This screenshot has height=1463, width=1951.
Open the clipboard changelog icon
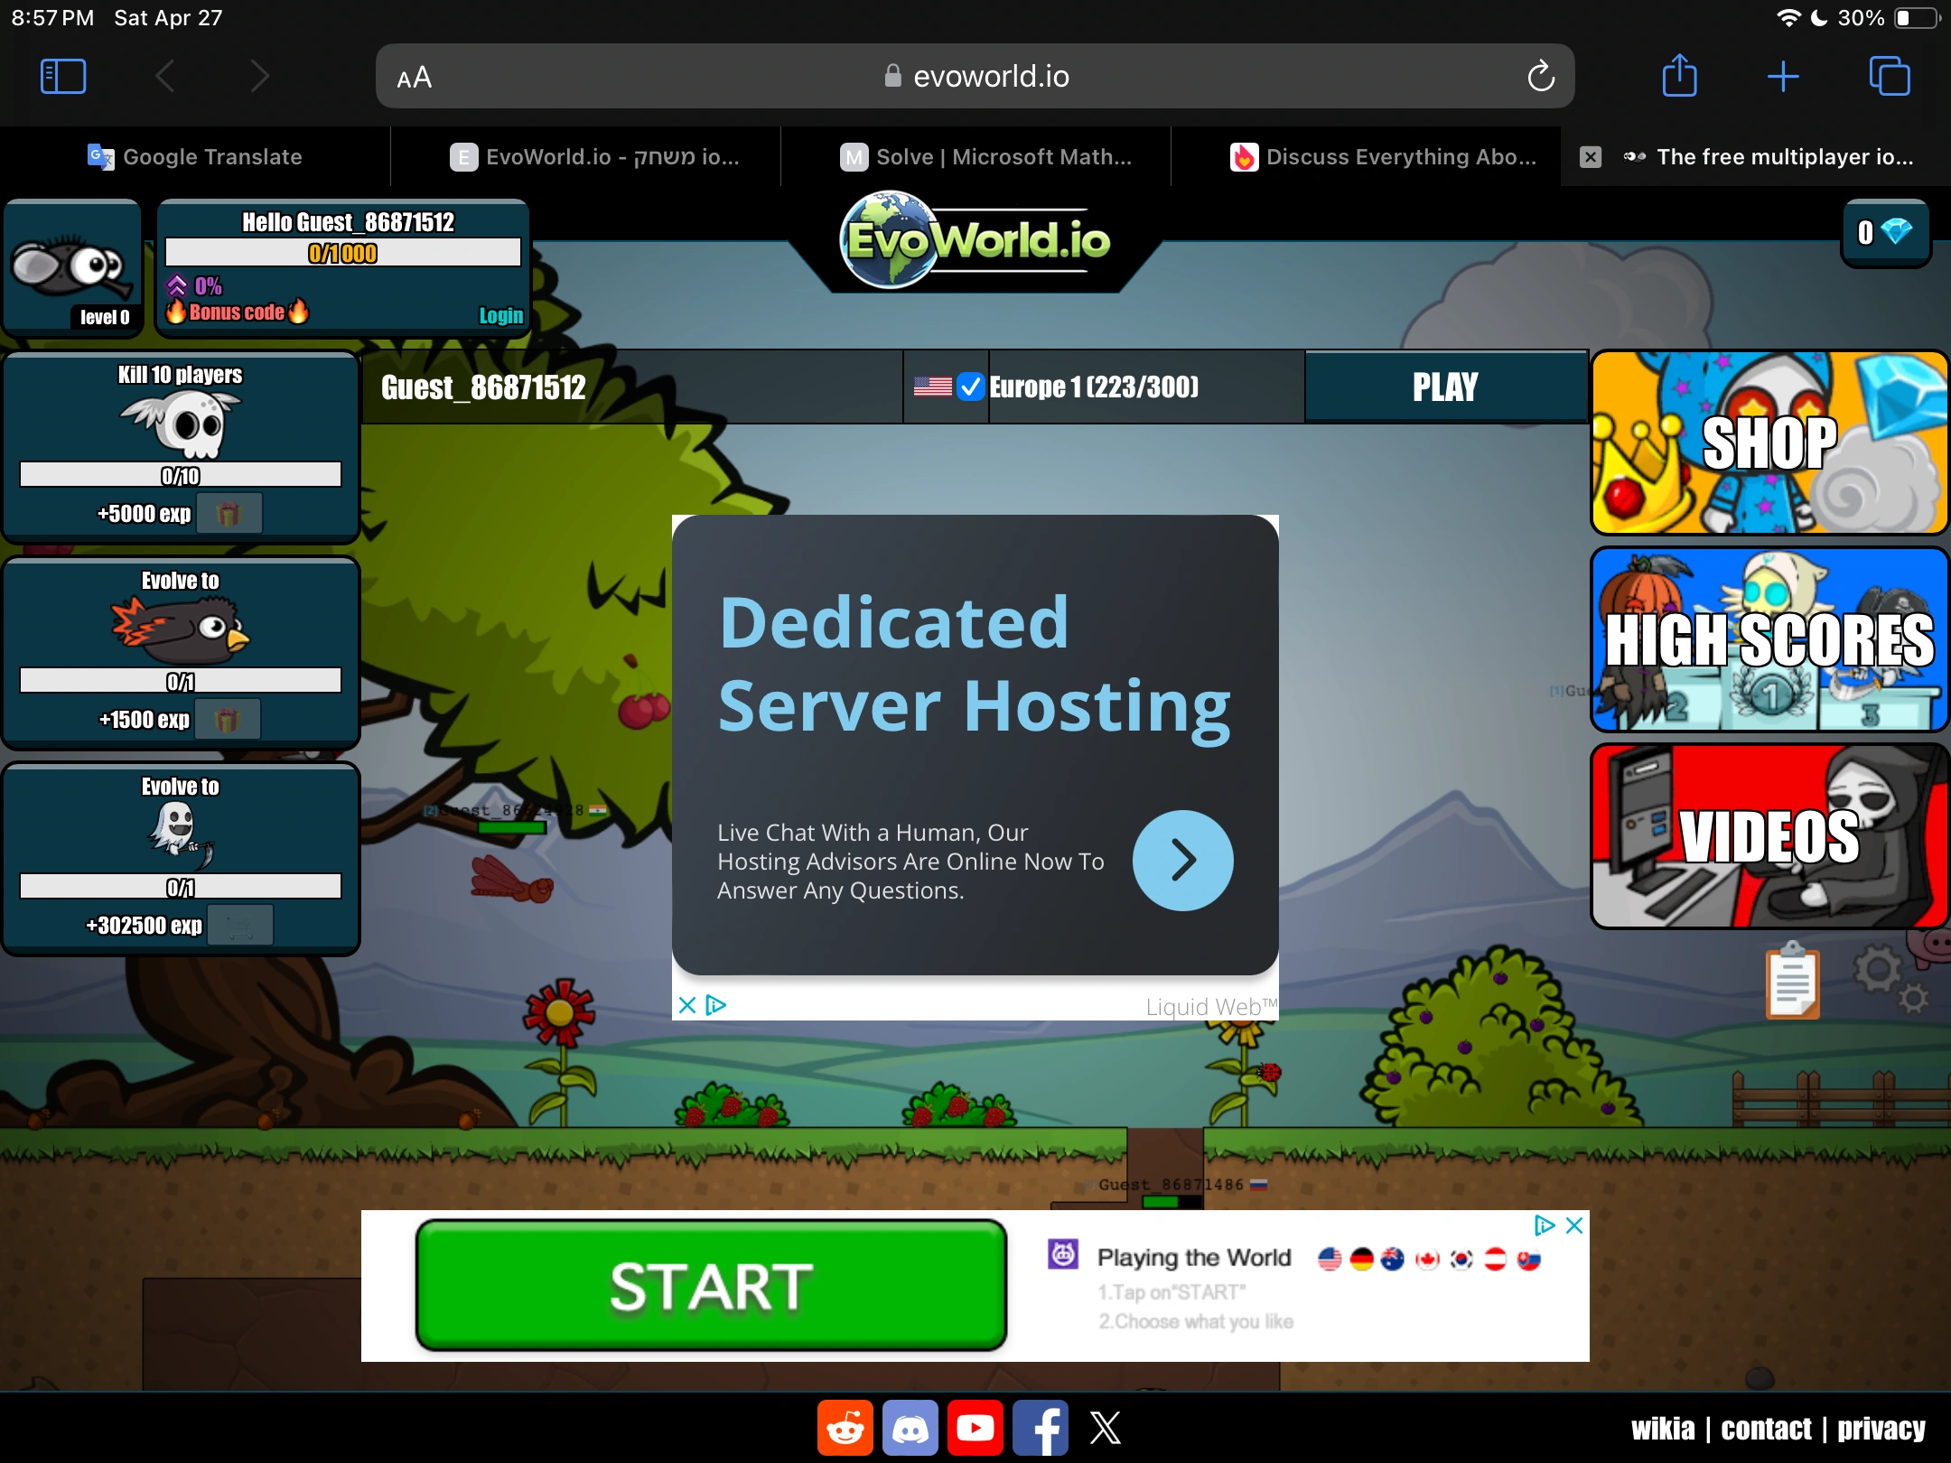click(x=1793, y=981)
